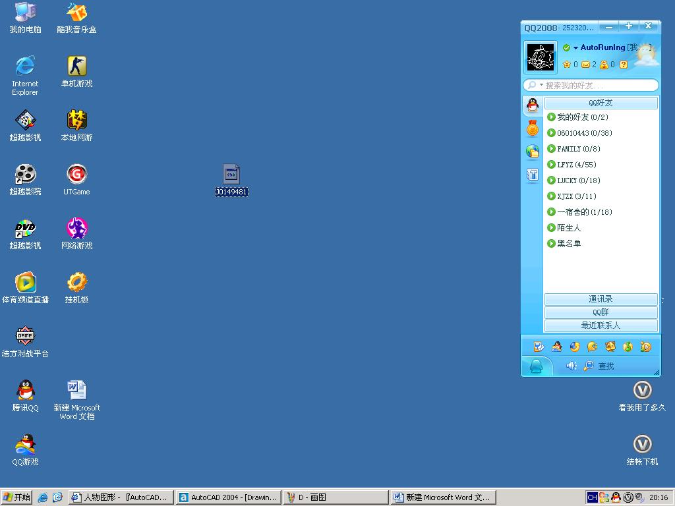Click the Qzone star icon in QQ header
The width and height of the screenshot is (675, 506).
566,65
